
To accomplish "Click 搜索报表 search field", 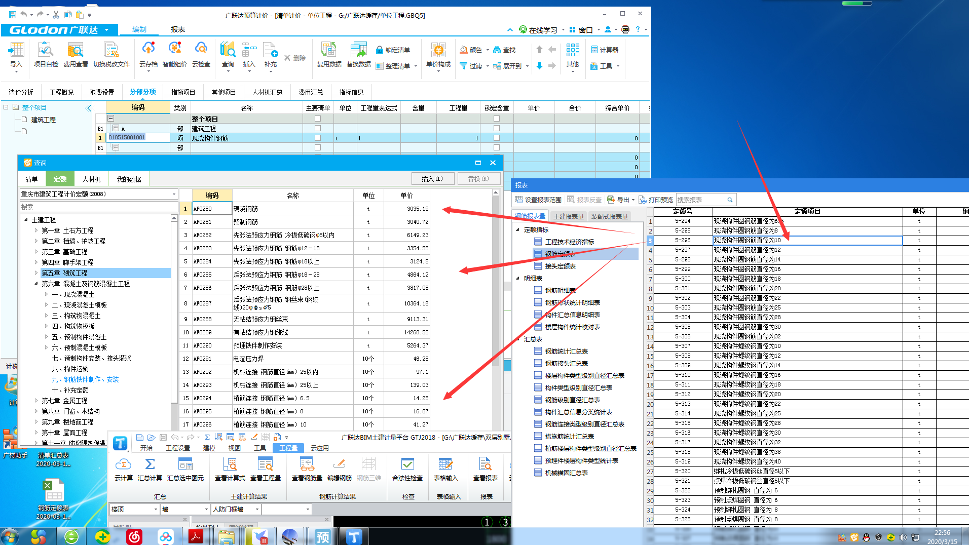I will pos(705,200).
